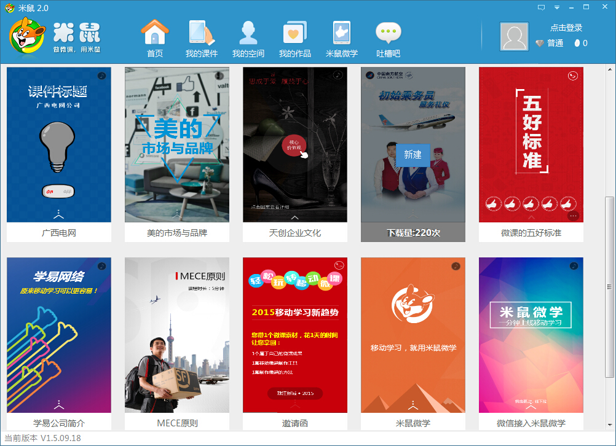The height and width of the screenshot is (446, 616).
Task: Open more options (...) on 微课的五好标准 card
Action: (573, 216)
